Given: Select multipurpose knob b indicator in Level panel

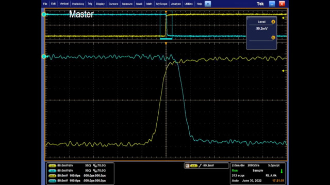Looking at the screenshot, I should [x=273, y=38].
